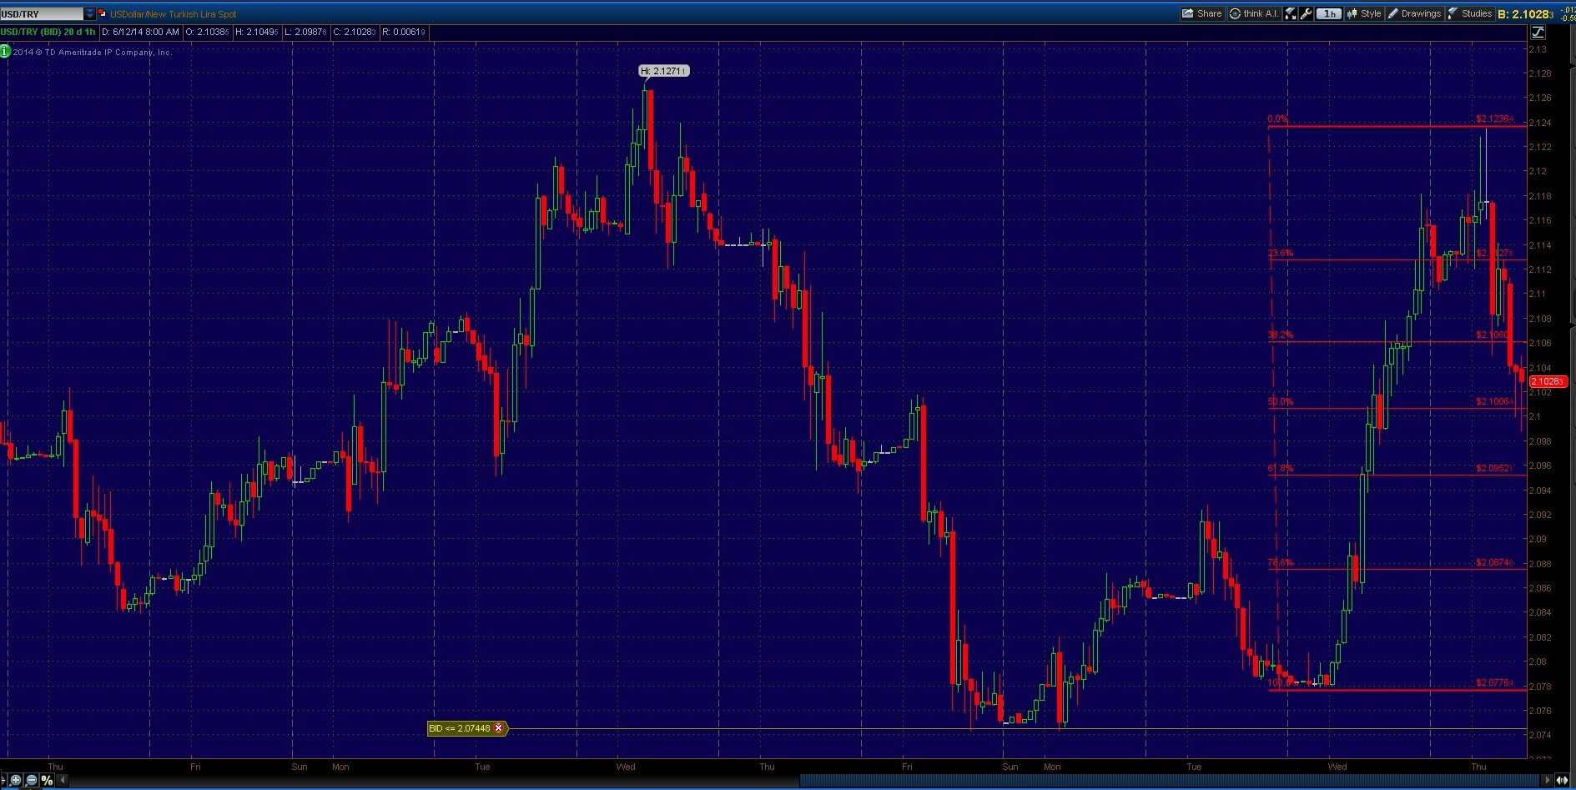The height and width of the screenshot is (790, 1576).
Task: Click the expand chart arrows icon bottom right
Action: [1562, 780]
